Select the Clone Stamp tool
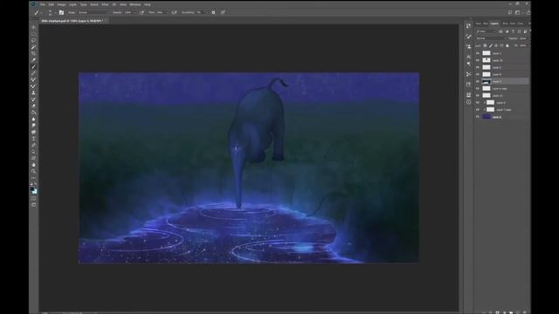559x314 pixels. click(x=34, y=92)
